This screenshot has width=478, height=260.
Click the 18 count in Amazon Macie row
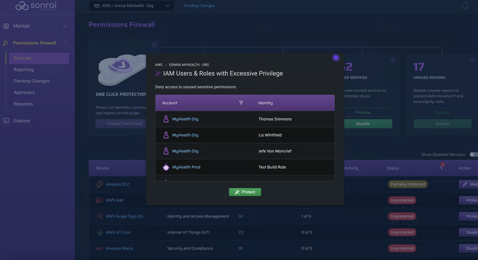[240, 248]
